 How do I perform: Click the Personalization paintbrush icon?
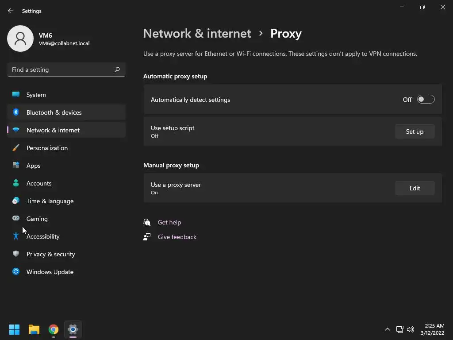tap(16, 148)
